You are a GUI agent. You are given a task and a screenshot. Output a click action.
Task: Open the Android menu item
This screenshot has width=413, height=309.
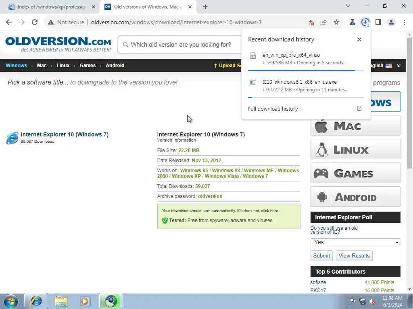115,66
